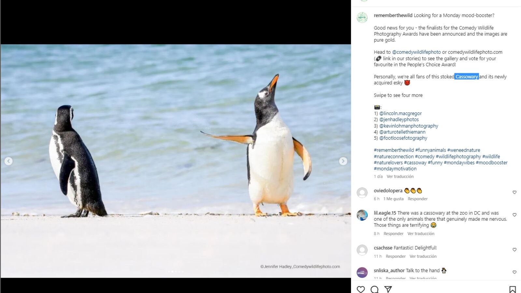Like the post with the heart icon

coord(361,289)
